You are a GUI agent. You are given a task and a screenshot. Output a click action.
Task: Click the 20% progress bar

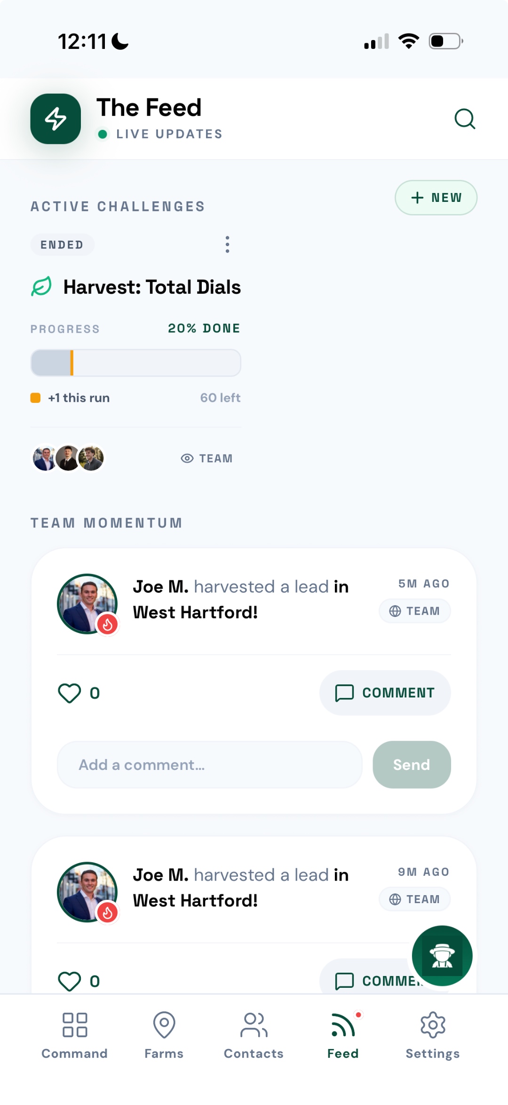click(135, 362)
